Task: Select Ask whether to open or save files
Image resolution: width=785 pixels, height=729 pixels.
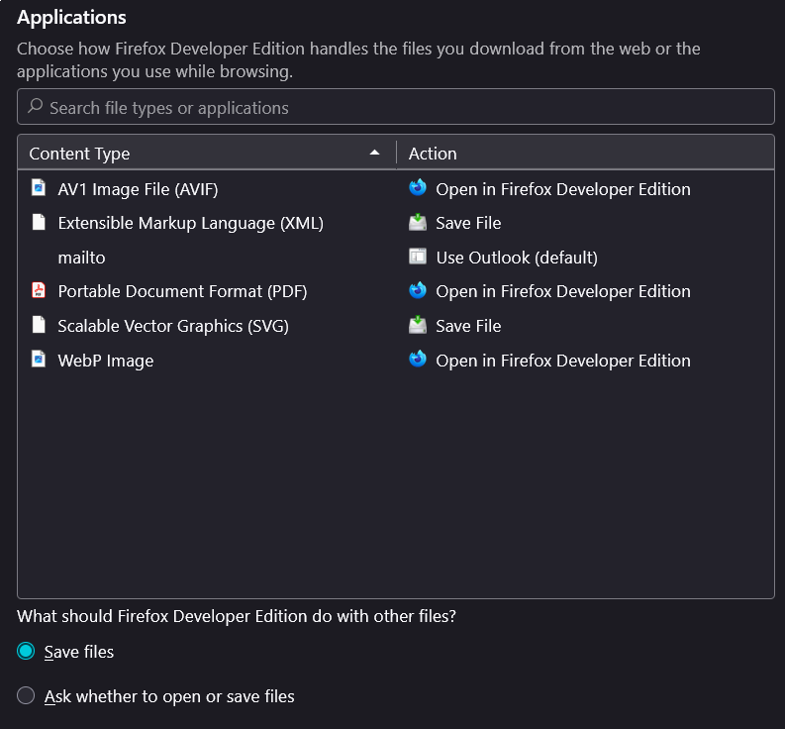Action: pyautogui.click(x=26, y=696)
